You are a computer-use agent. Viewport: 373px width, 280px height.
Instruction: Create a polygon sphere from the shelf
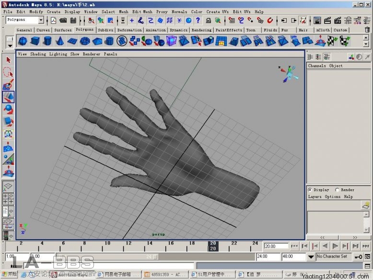click(23, 41)
